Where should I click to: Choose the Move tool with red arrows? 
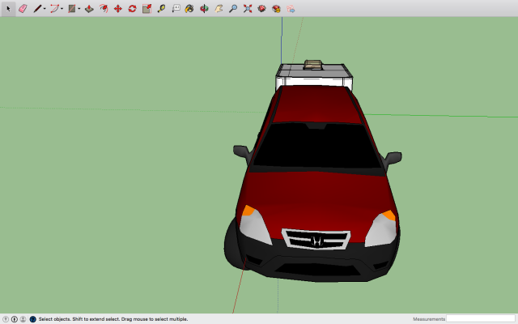tap(118, 9)
